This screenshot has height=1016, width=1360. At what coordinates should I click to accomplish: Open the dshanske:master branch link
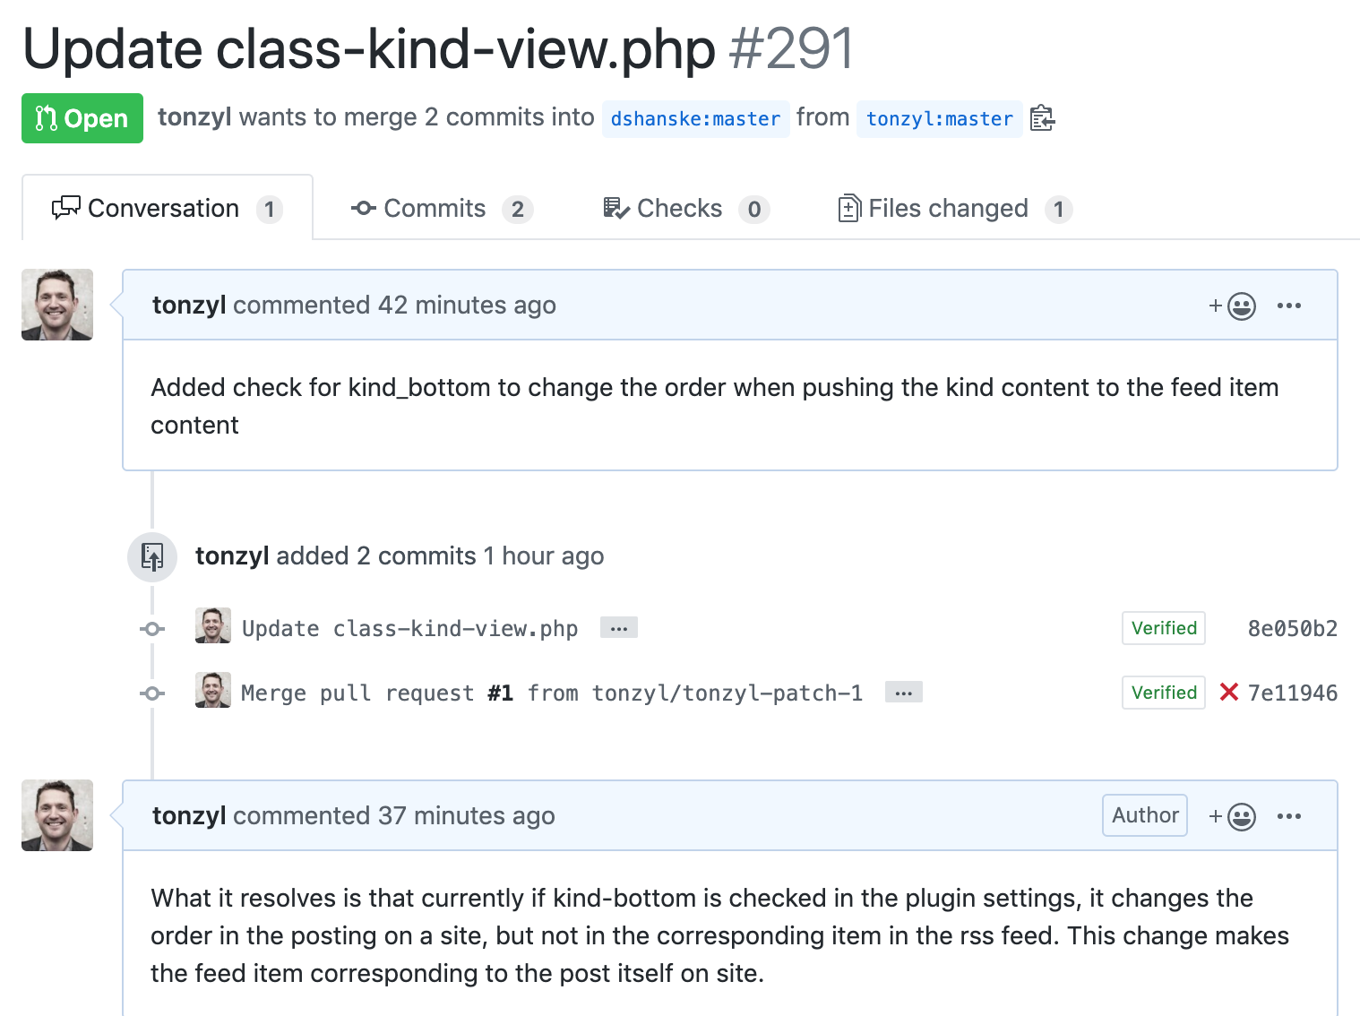pos(695,119)
